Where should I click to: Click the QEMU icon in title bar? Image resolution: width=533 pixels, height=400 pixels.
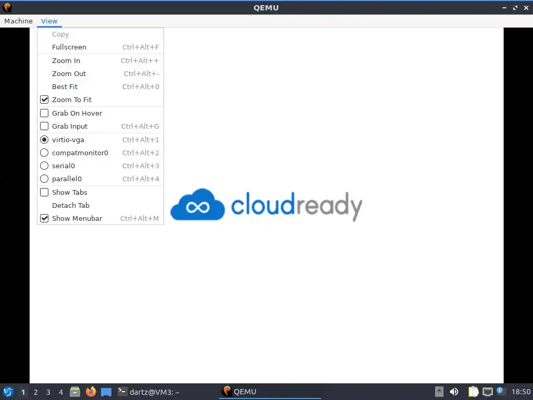pos(7,7)
